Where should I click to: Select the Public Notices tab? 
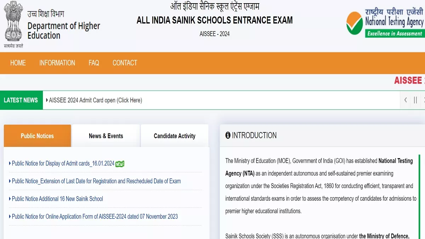[x=37, y=136]
